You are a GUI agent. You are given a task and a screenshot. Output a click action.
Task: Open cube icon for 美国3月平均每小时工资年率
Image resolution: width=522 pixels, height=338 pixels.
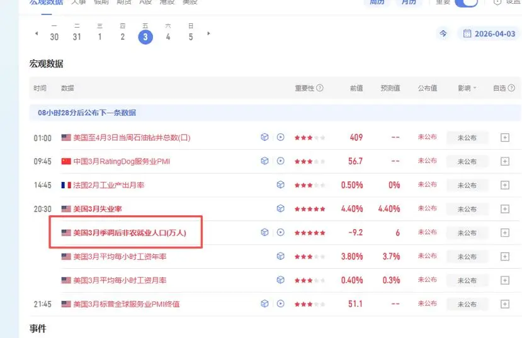pyautogui.click(x=281, y=256)
